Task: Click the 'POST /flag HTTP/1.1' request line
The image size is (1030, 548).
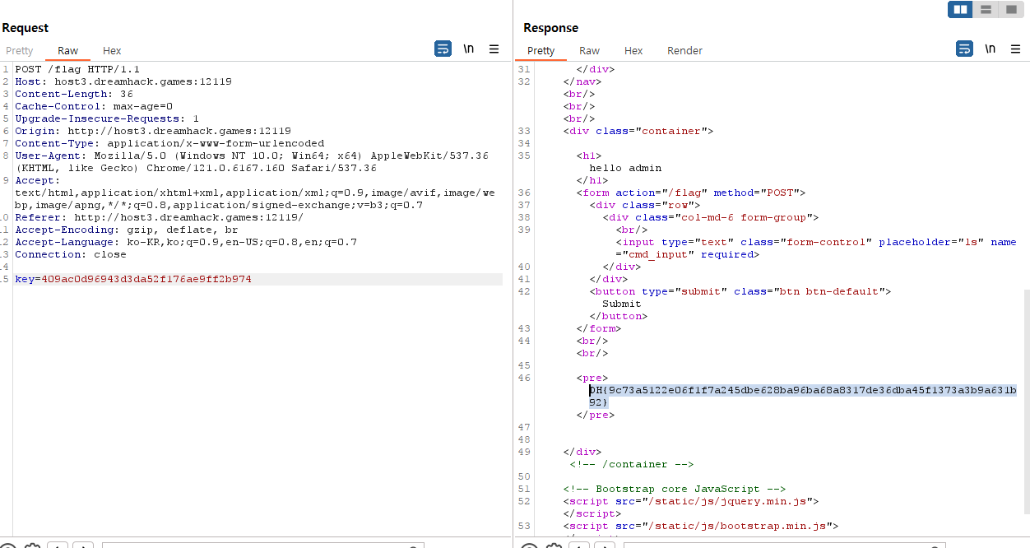Action: click(77, 69)
